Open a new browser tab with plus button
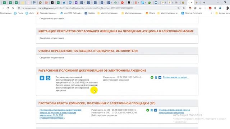Viewport: 230px width, 129px height. click(x=204, y=3)
